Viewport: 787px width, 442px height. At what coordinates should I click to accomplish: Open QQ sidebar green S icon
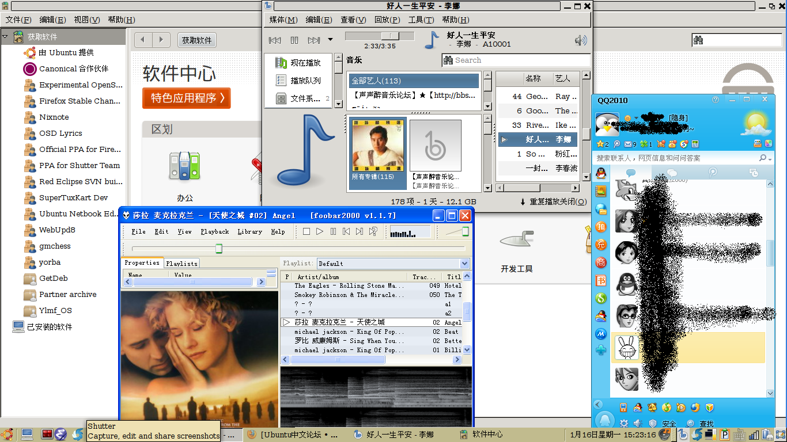[x=601, y=298]
